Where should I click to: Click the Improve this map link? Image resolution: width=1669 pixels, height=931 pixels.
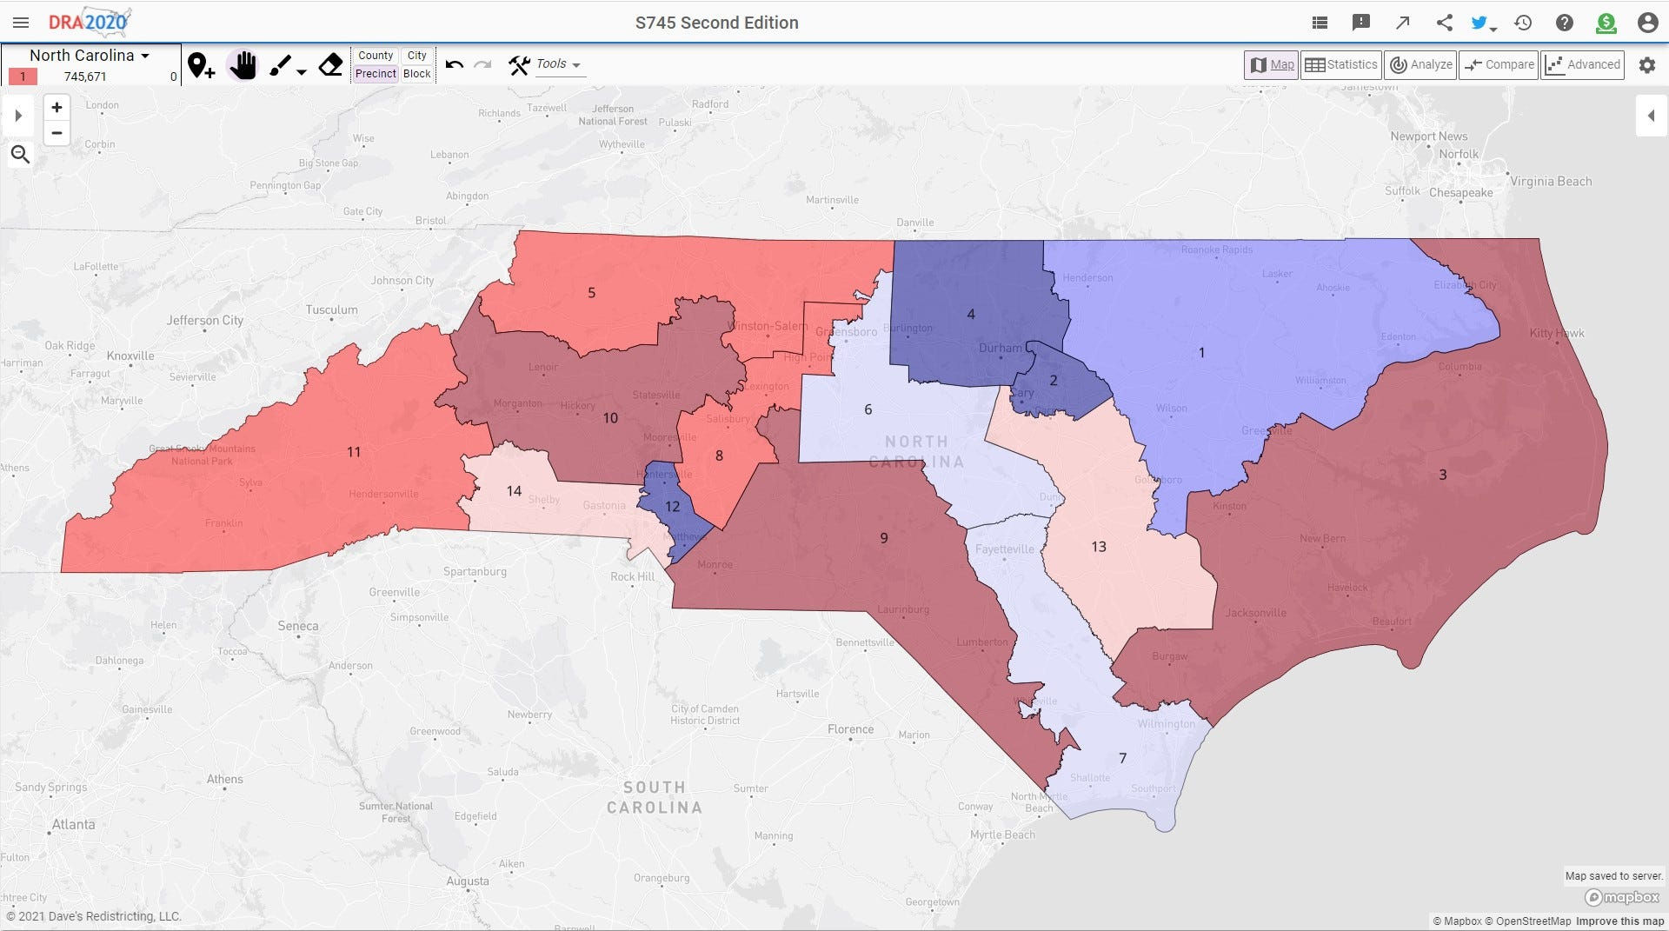click(1619, 921)
